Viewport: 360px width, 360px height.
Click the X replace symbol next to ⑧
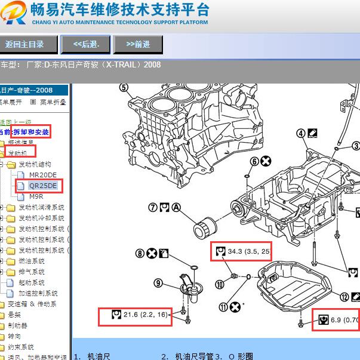(152, 254)
